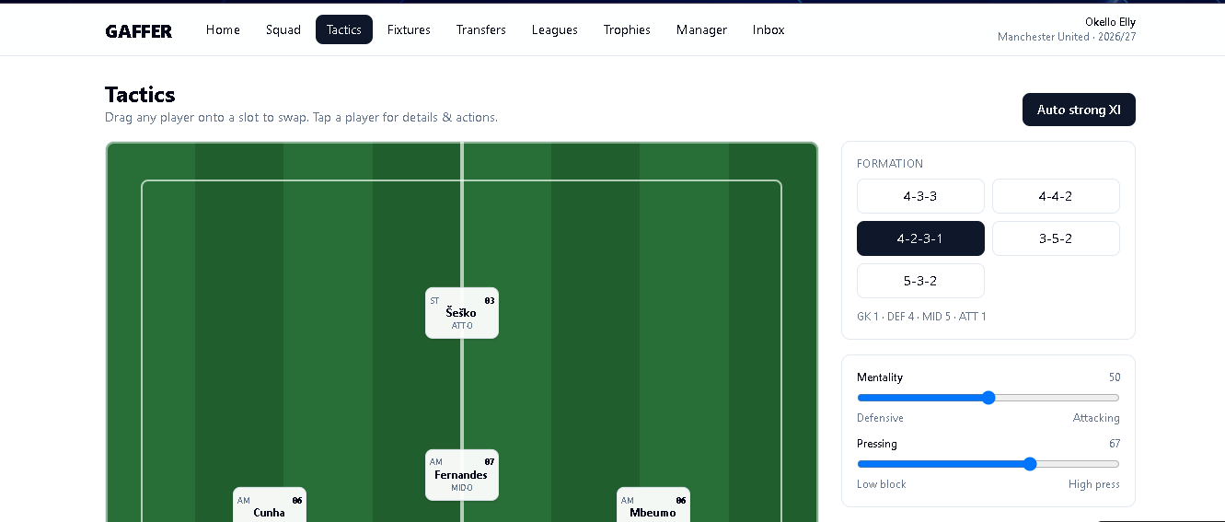Image resolution: width=1225 pixels, height=522 pixels.
Task: Click the FORMATION section label
Action: (x=890, y=164)
